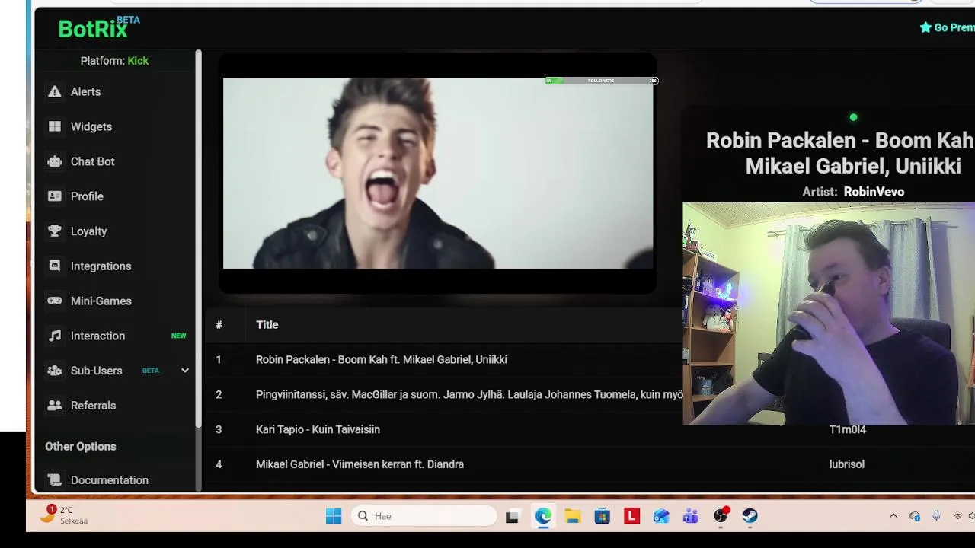The image size is (975, 548).
Task: Click the star icon beside Go Premium
Action: (925, 27)
